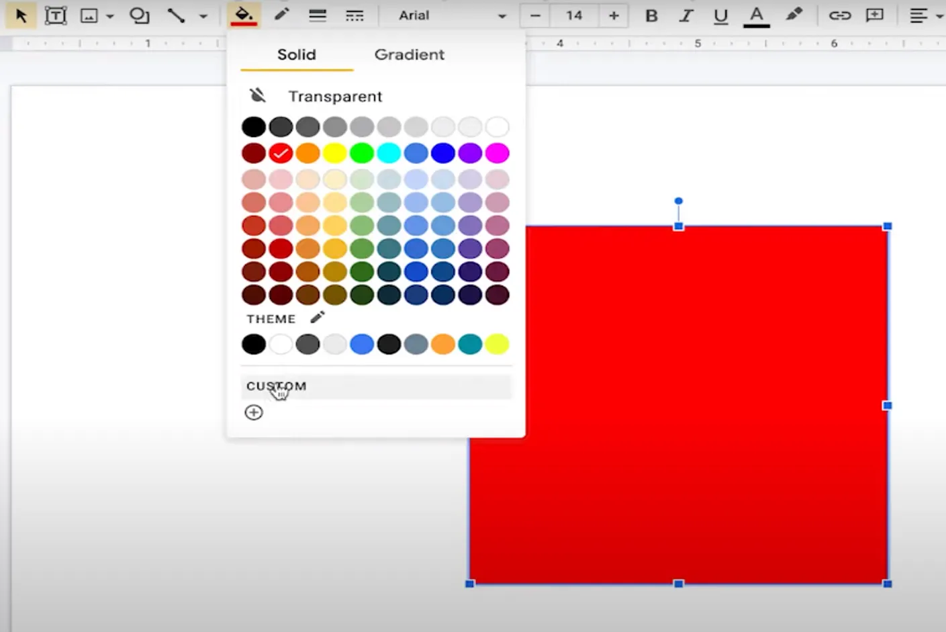This screenshot has width=946, height=632.
Task: Open the border weight options
Action: (318, 15)
